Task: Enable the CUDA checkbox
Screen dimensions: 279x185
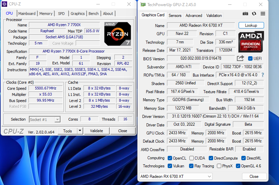Action: [192, 158]
